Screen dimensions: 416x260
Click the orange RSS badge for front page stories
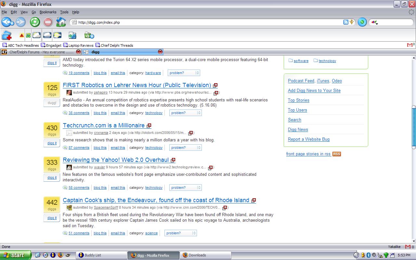[x=337, y=154]
